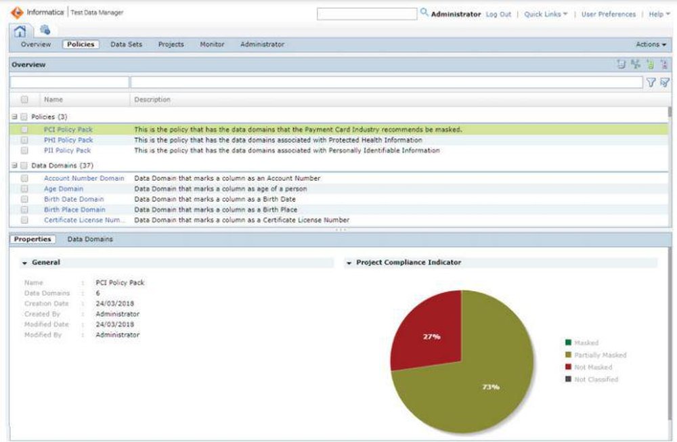Click the purple icon in Overview header
Image resolution: width=677 pixels, height=442 pixels.
click(665, 64)
